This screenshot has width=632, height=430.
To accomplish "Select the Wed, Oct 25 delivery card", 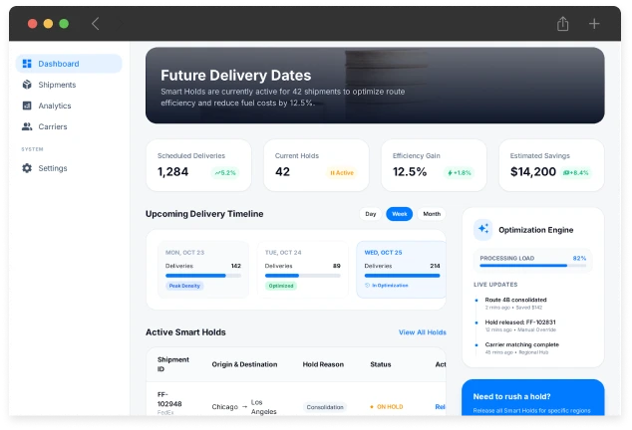I will 402,270.
